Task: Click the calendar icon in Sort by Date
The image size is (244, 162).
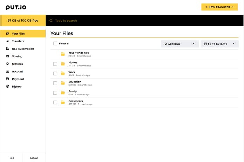Action: click(205, 44)
